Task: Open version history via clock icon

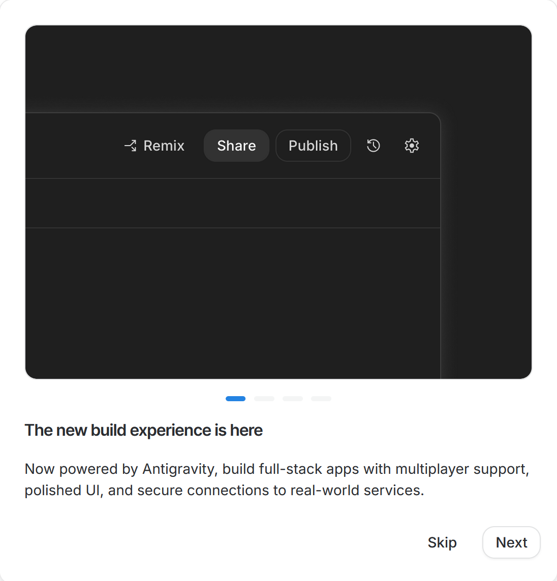Action: pyautogui.click(x=374, y=146)
